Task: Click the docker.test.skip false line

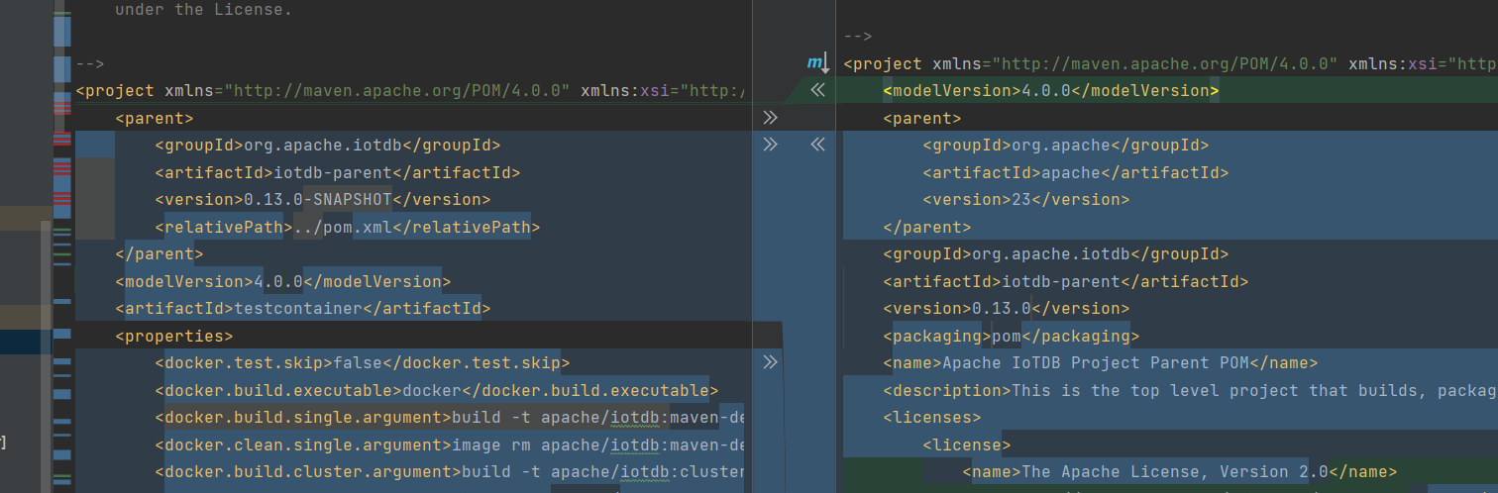Action: pyautogui.click(x=362, y=362)
